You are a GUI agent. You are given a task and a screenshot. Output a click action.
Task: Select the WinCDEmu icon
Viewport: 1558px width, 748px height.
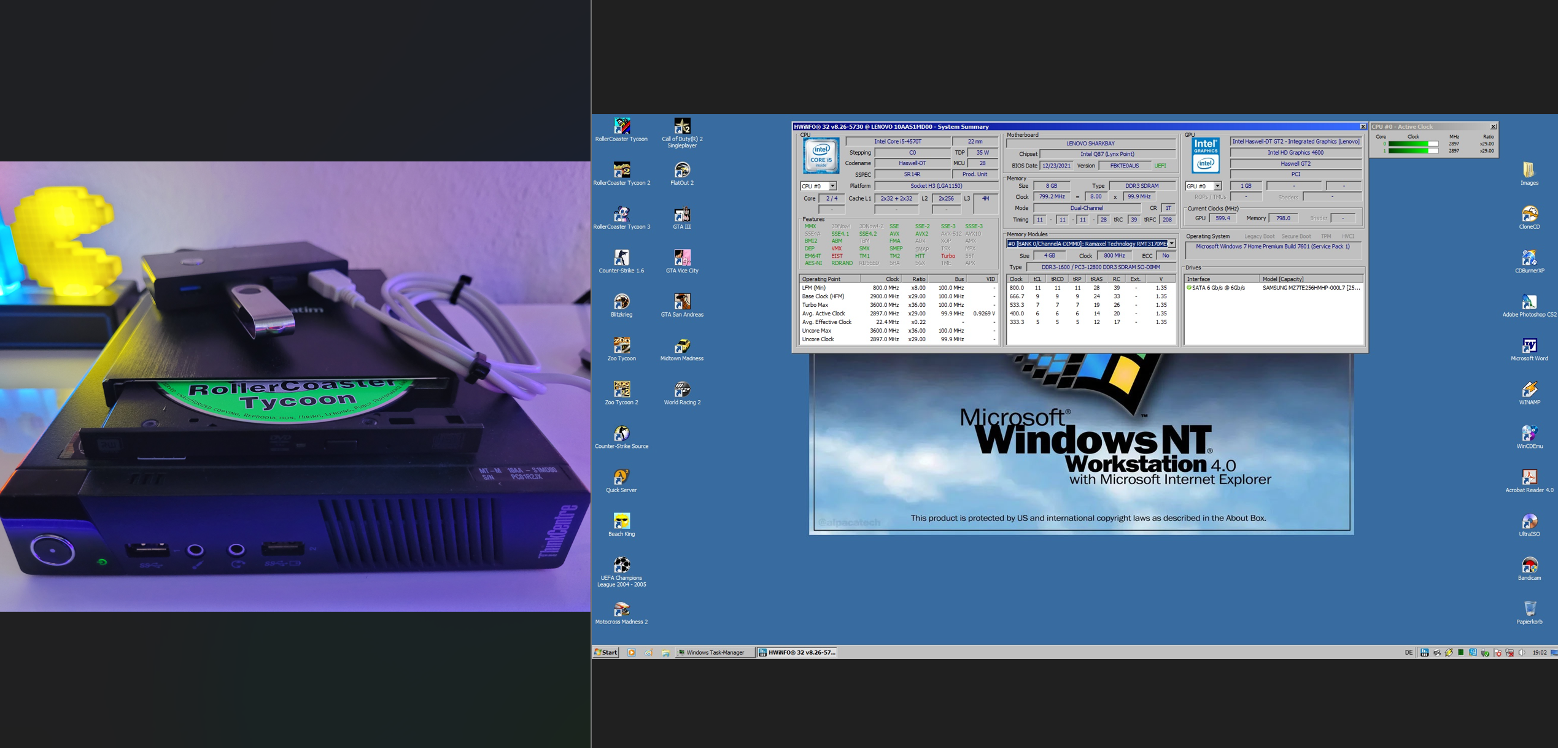tap(1529, 437)
